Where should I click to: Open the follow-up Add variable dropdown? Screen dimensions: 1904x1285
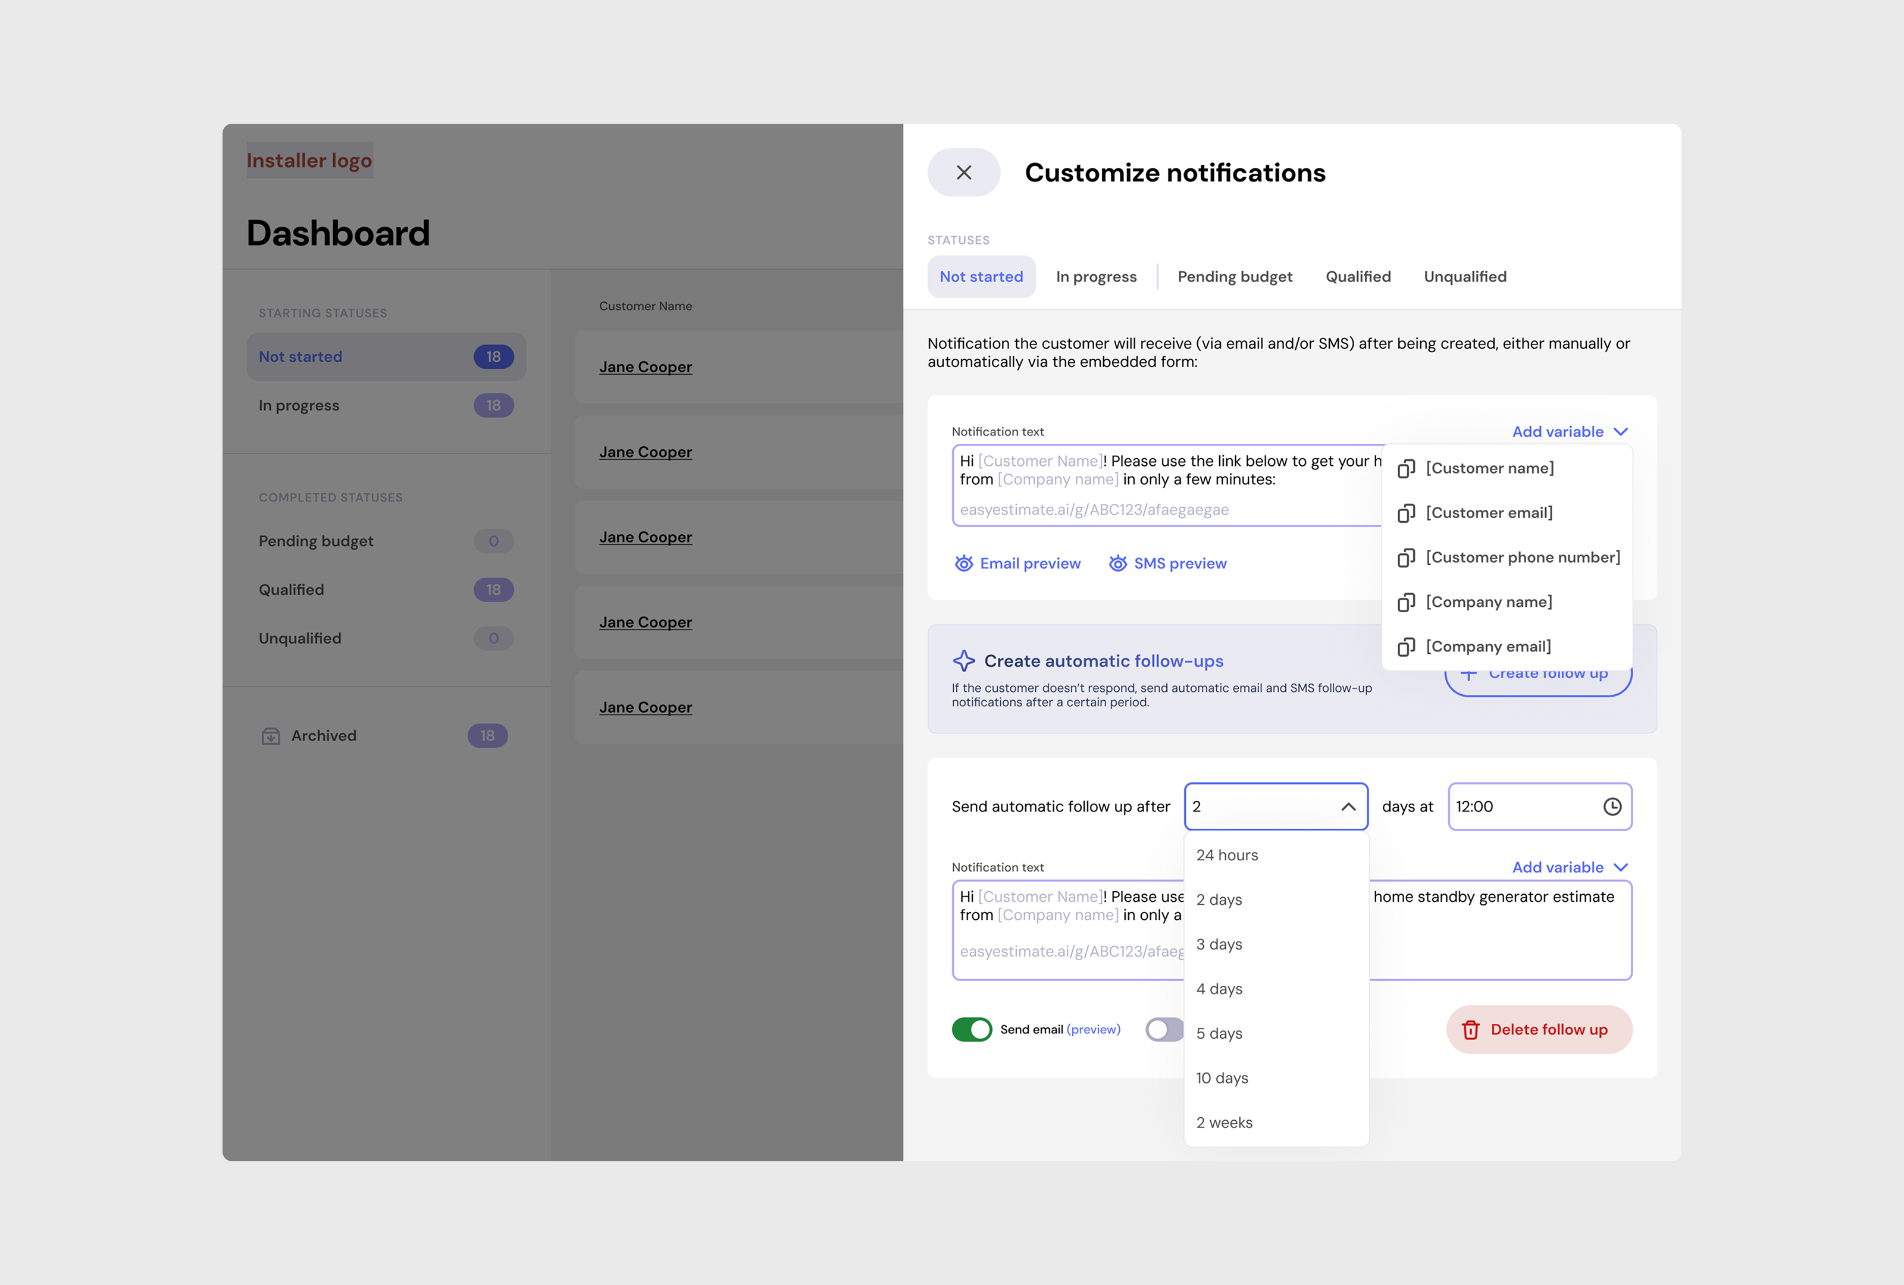click(1570, 867)
